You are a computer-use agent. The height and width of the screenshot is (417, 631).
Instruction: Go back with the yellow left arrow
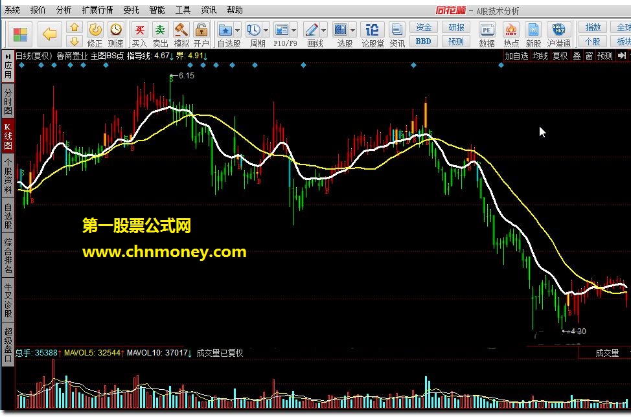point(49,34)
